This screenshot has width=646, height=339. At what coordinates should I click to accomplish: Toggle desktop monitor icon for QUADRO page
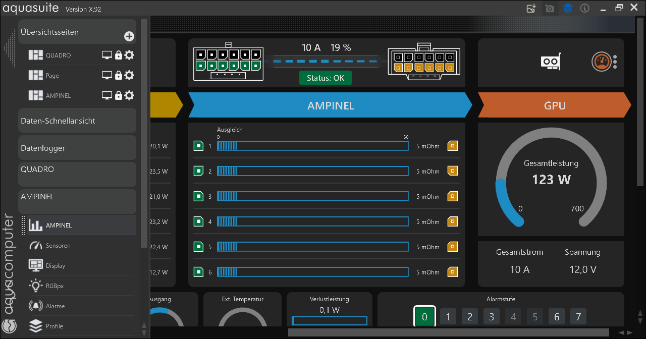coord(107,55)
